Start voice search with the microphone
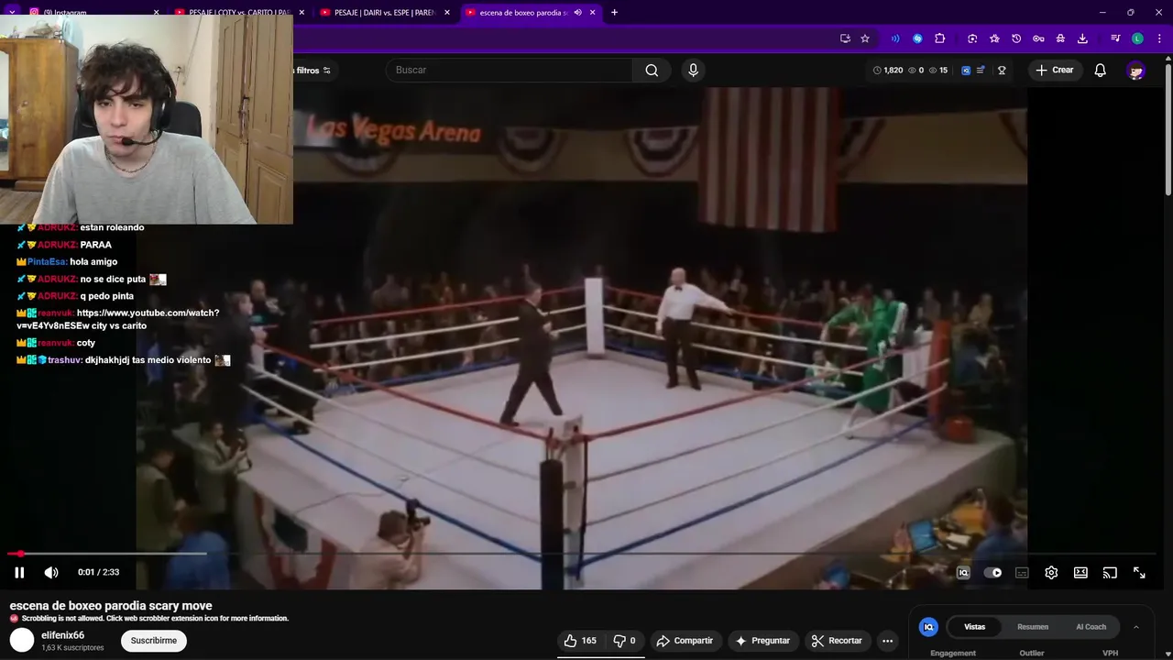 pos(693,70)
